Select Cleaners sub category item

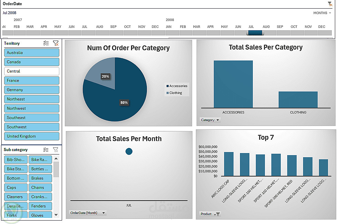(16, 197)
